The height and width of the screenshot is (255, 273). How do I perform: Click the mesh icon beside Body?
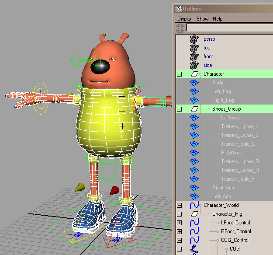coord(194,83)
